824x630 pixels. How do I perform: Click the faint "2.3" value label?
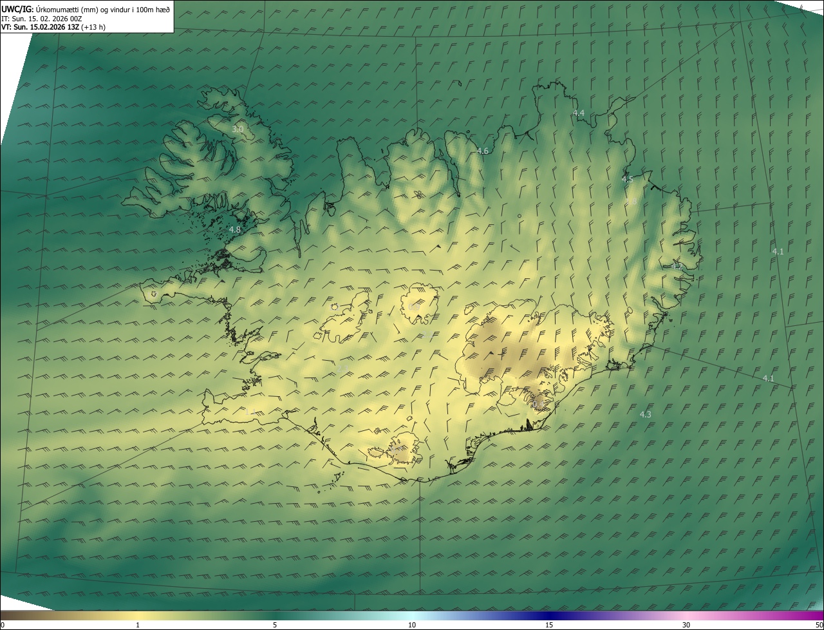(342, 368)
